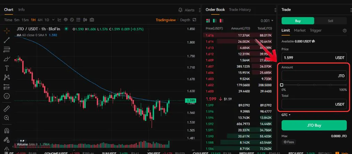Image resolution: width=352 pixels, height=154 pixels.
Task: Select the trend line drawing tool
Action: coord(7,40)
